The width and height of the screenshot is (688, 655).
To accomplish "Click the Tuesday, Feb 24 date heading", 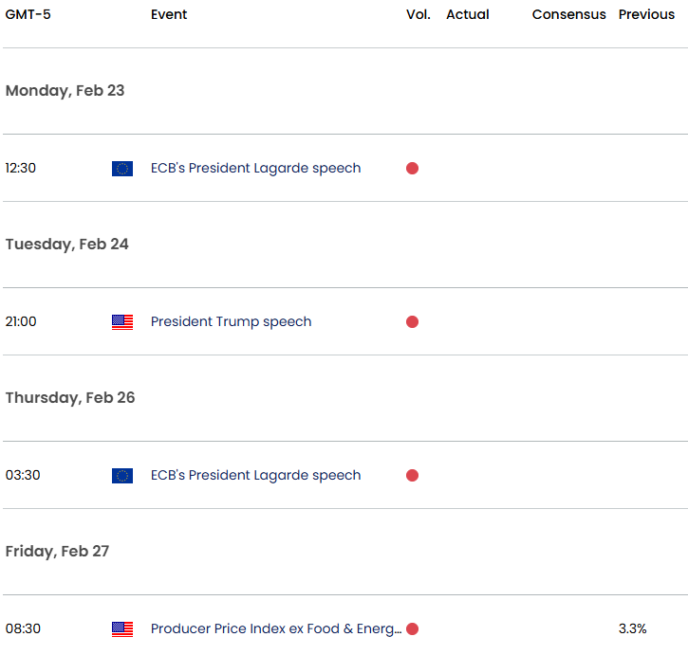I will click(x=66, y=245).
